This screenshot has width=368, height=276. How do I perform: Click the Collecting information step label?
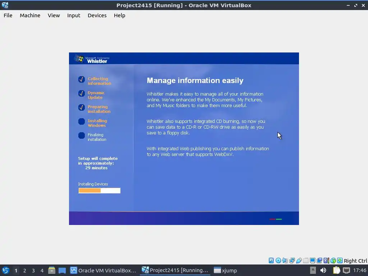tap(99, 81)
